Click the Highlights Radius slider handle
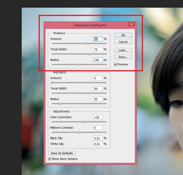 pos(60,104)
